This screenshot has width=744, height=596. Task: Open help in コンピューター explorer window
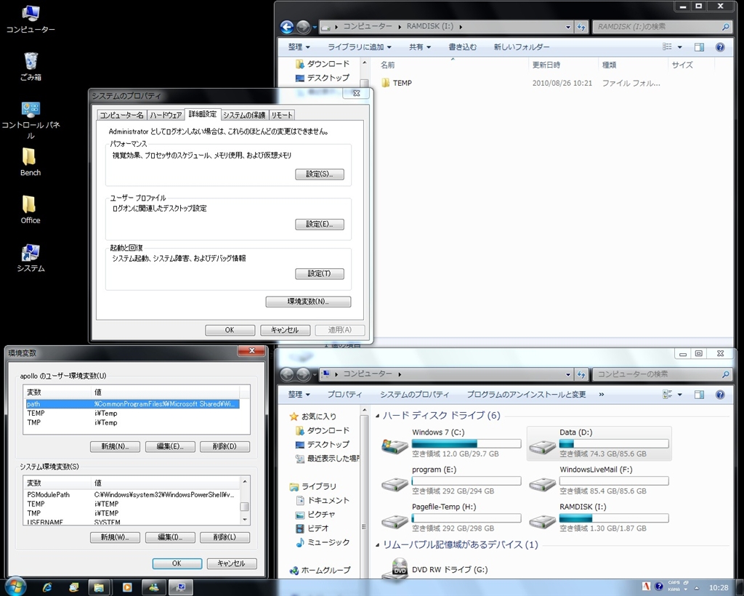click(x=720, y=395)
